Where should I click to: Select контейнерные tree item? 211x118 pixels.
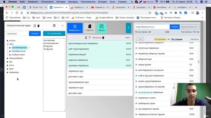pos(19,48)
